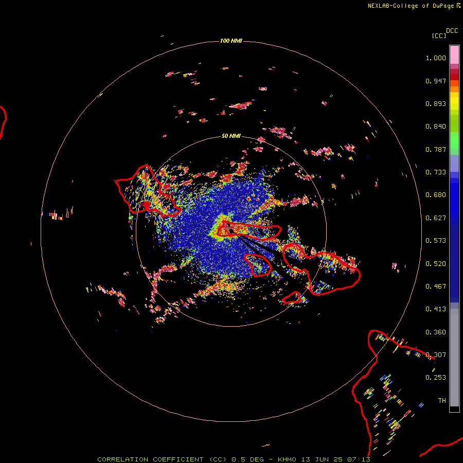Screen dimensions: 463x463
Task: Click the 0.840 value on the color scale
Action: coord(436,127)
